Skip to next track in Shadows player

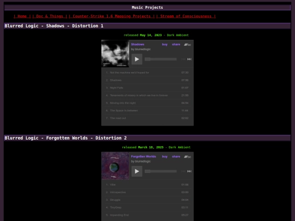click(x=189, y=59)
